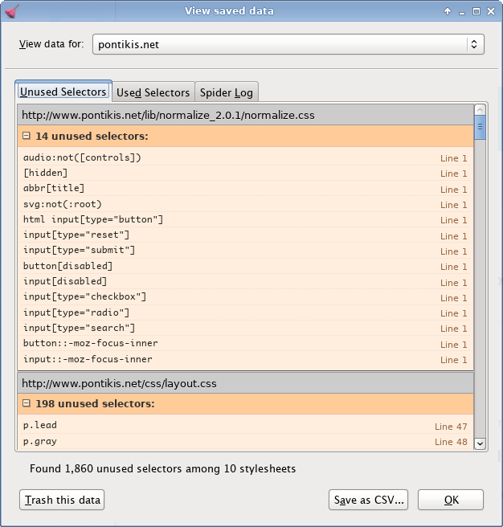Click the 'Found 1,860 unused selectors' status text
Viewport: 503px width, 527px height.
click(163, 468)
